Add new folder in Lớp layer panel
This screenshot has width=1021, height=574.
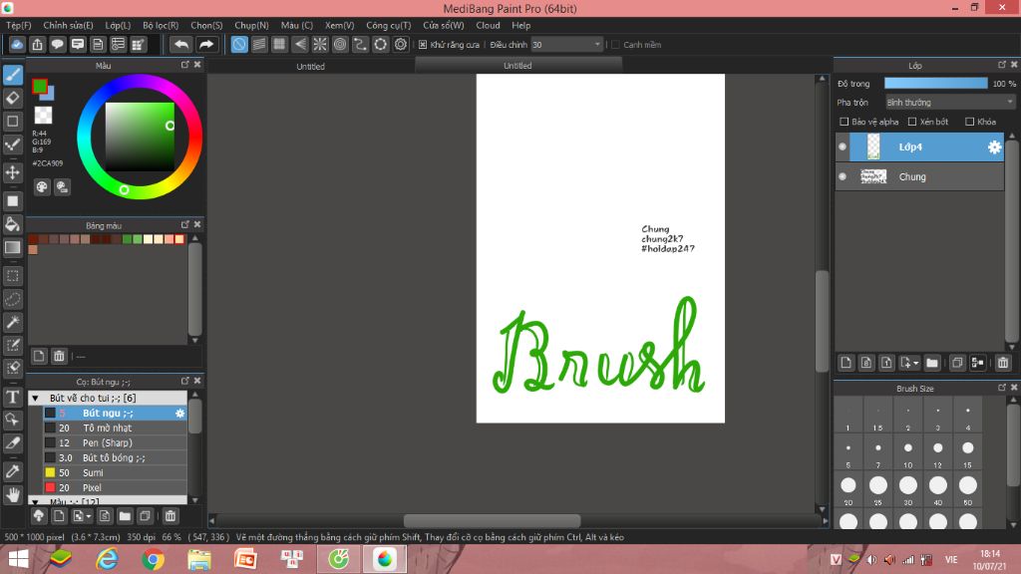click(x=932, y=363)
